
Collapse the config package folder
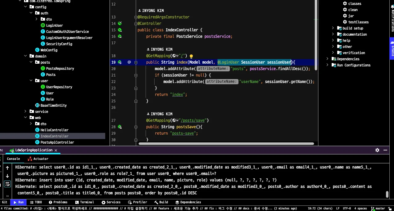click(26, 7)
